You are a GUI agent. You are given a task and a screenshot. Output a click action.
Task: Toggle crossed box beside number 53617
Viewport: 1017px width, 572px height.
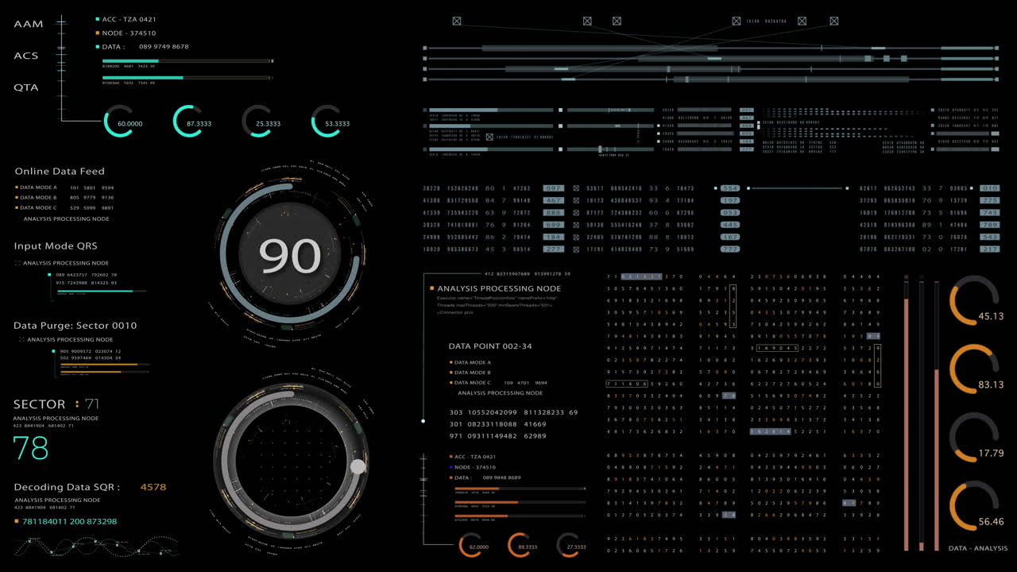pyautogui.click(x=576, y=188)
